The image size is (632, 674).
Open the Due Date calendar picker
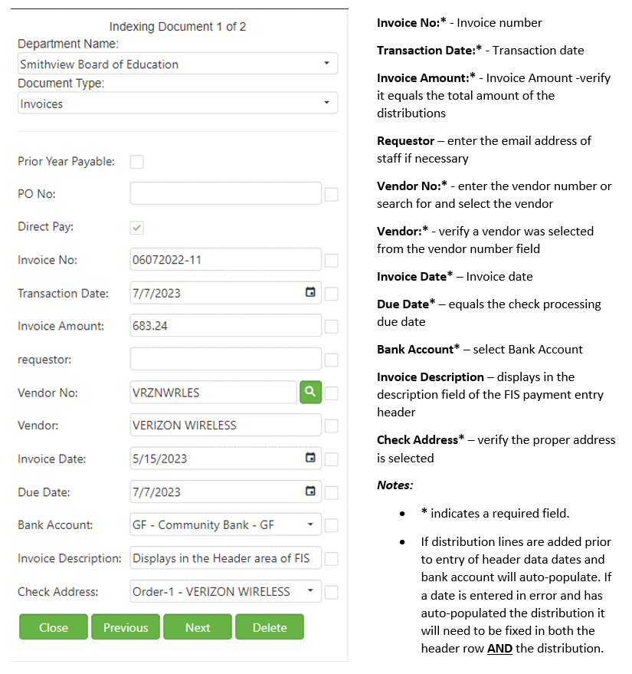pyautogui.click(x=310, y=492)
